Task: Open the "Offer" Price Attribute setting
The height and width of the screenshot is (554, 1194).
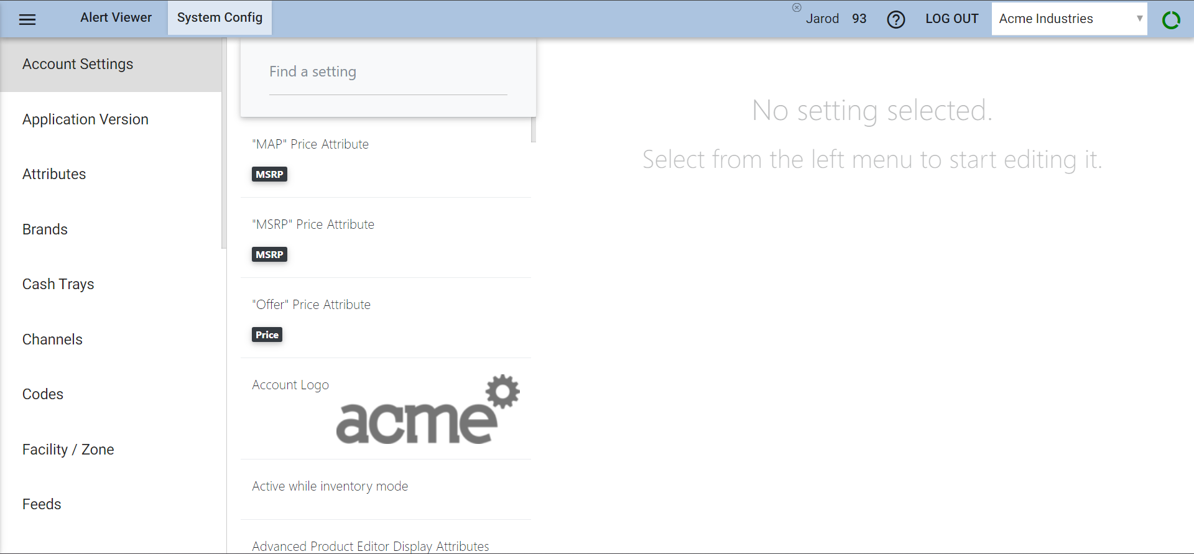Action: click(x=311, y=305)
